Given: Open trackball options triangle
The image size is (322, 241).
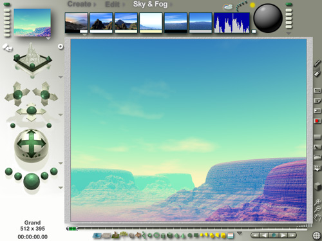Looking at the screenshot, I should (x=61, y=163).
